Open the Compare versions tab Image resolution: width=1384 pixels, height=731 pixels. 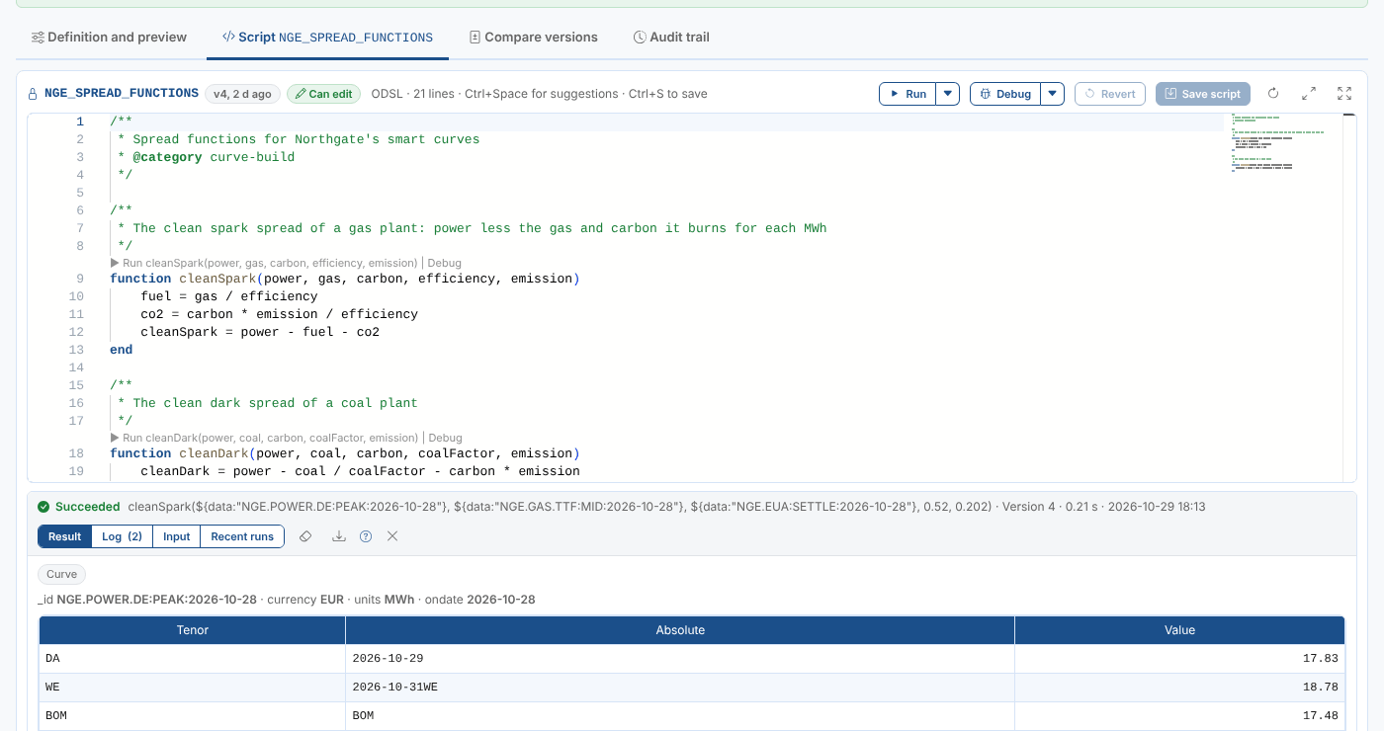[x=534, y=38]
